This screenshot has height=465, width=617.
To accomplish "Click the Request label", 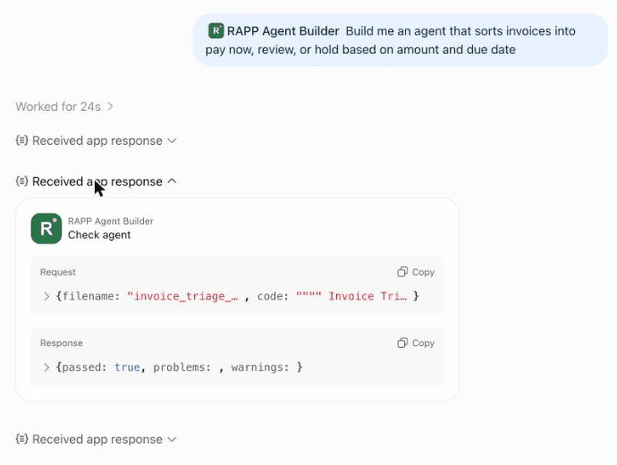I will (x=58, y=272).
